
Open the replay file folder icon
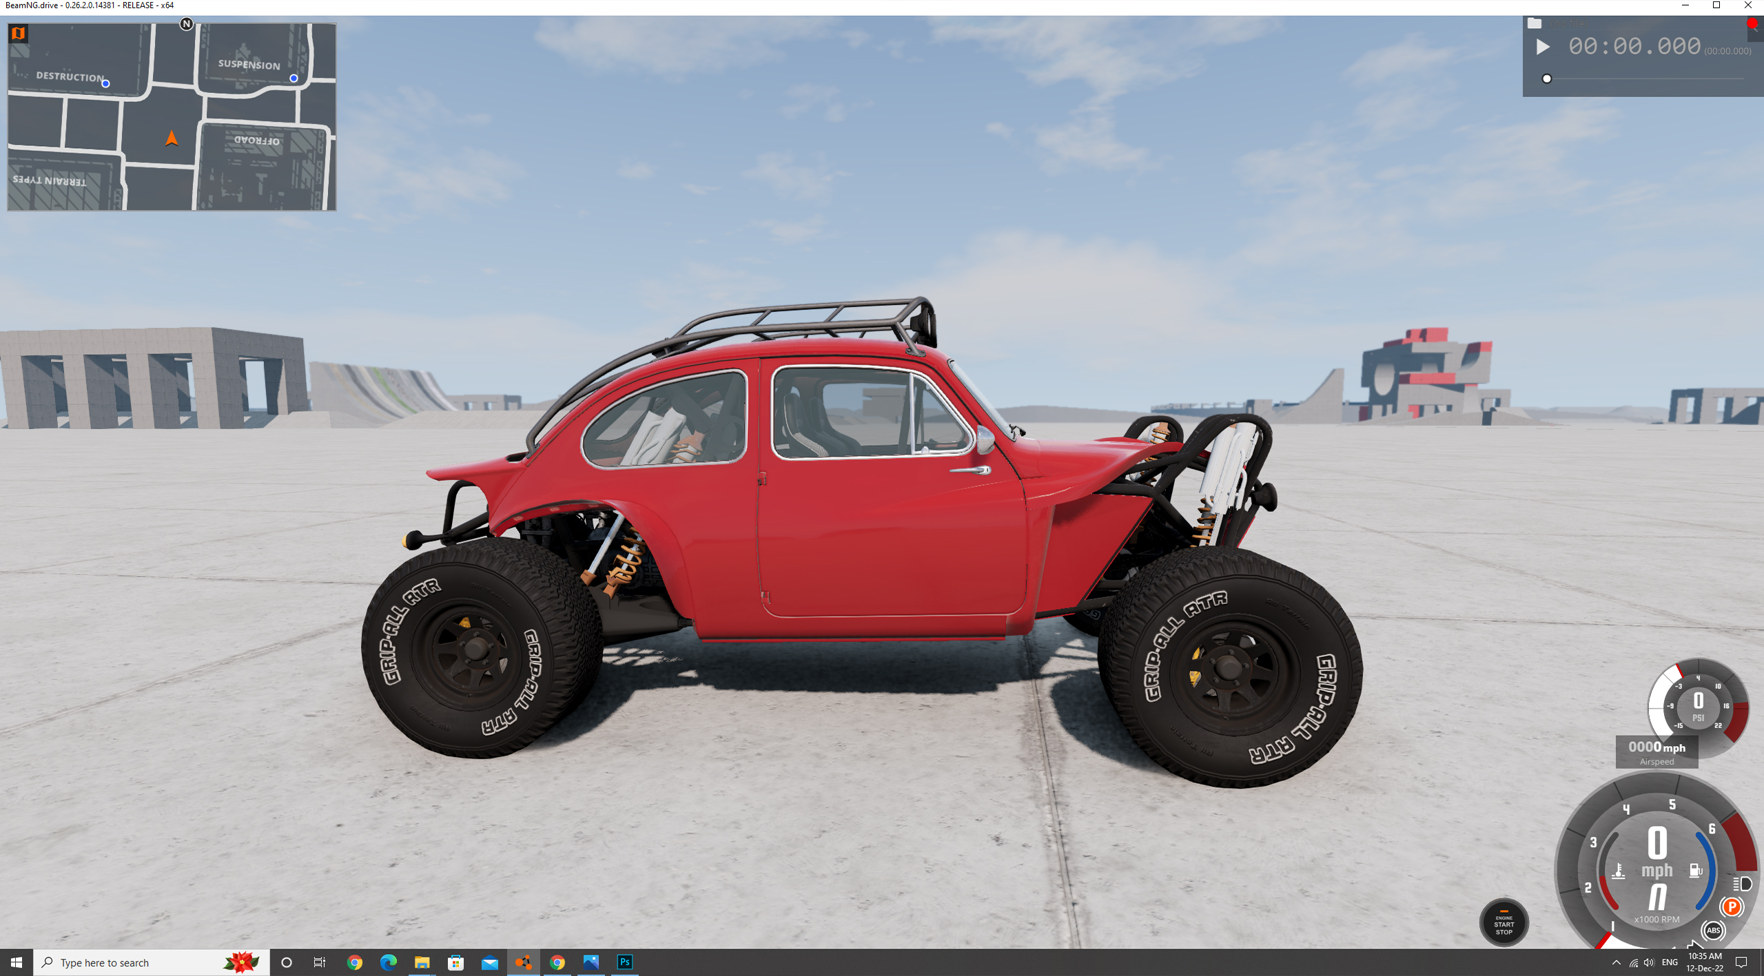click(x=1535, y=24)
